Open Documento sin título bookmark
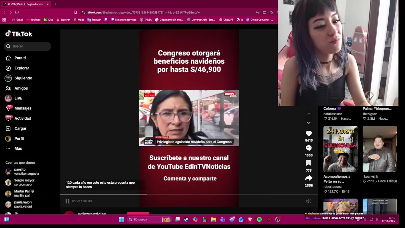 pos(169,20)
